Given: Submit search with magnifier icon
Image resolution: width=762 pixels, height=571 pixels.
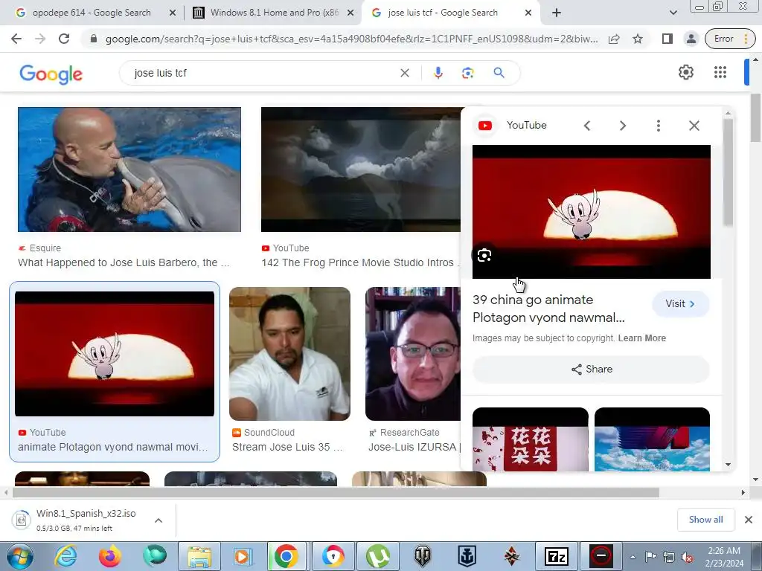Looking at the screenshot, I should pos(499,73).
